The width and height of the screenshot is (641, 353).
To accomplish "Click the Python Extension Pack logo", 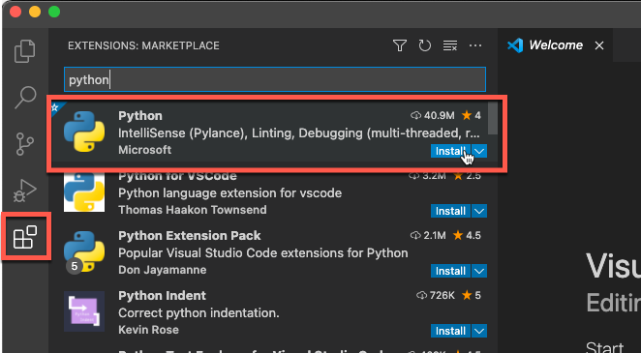I will 84,251.
